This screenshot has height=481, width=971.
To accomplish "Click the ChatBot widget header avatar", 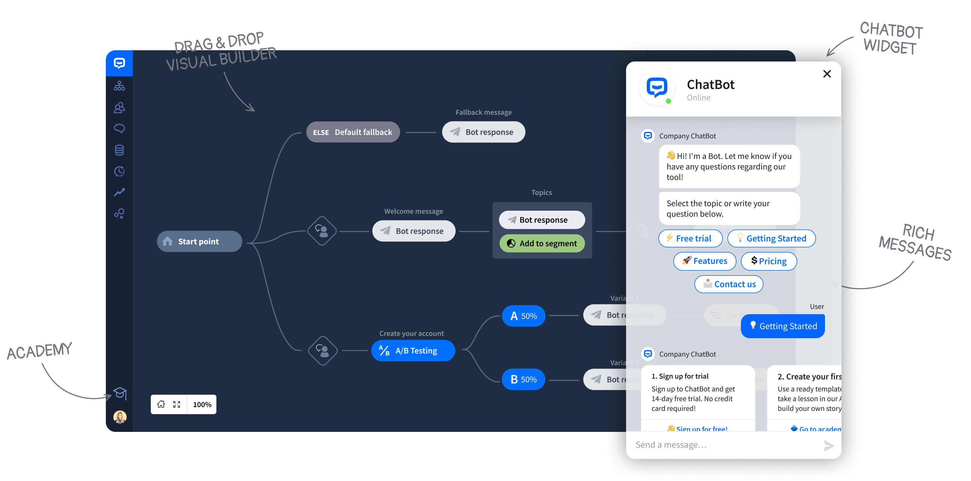I will click(x=656, y=88).
